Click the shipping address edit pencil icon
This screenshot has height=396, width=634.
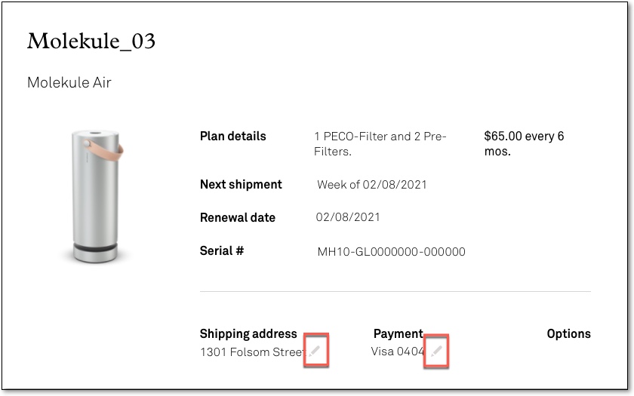click(x=315, y=351)
